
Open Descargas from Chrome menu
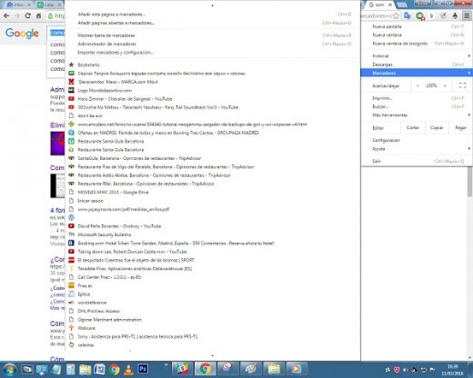417,65
